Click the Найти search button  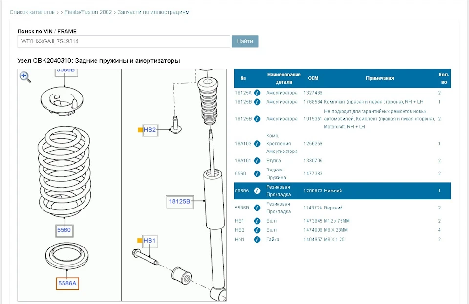[245, 41]
